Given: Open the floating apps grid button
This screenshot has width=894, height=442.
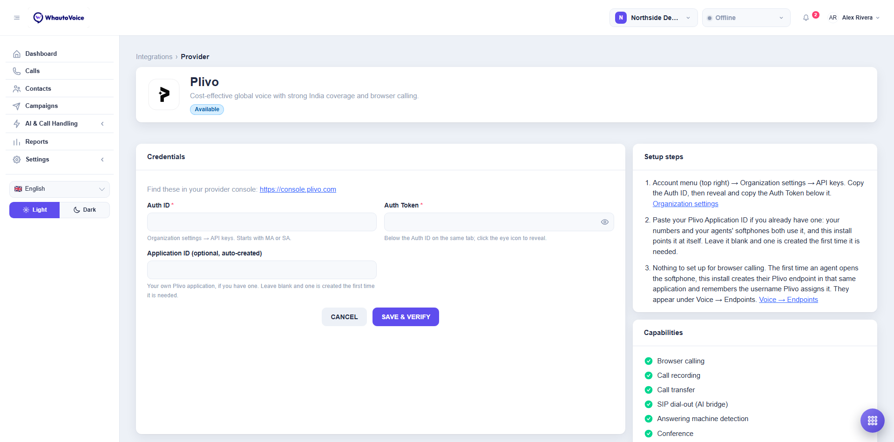Looking at the screenshot, I should [x=873, y=421].
